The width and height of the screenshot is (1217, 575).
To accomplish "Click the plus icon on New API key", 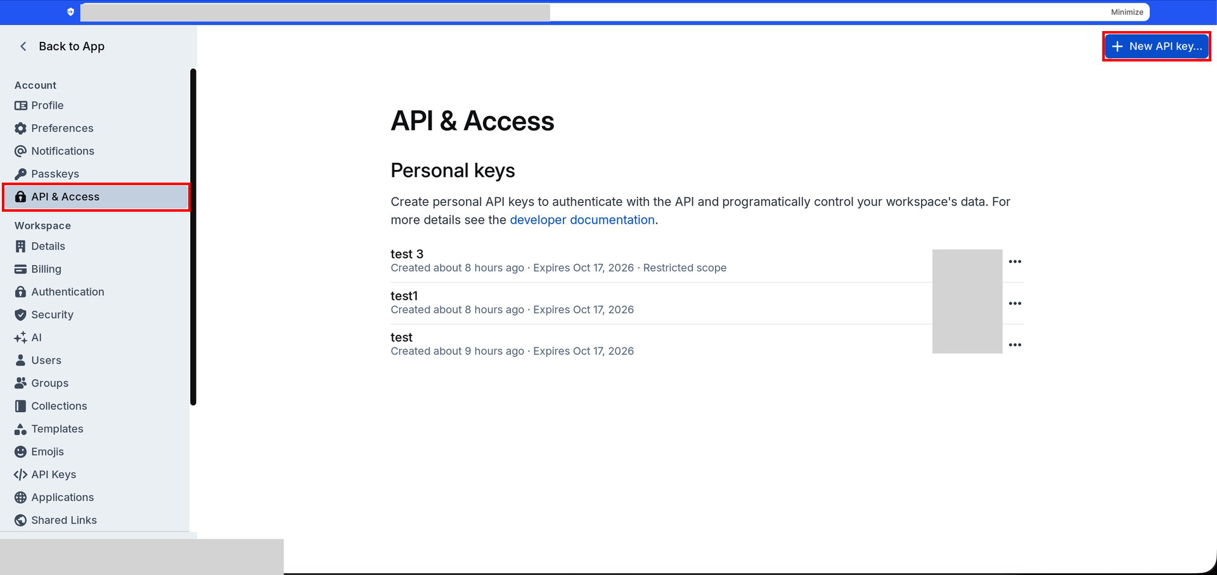I will click(x=1117, y=46).
